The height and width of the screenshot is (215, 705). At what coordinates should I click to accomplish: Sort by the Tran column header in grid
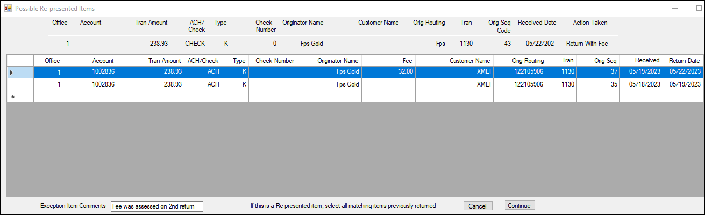(x=562, y=61)
